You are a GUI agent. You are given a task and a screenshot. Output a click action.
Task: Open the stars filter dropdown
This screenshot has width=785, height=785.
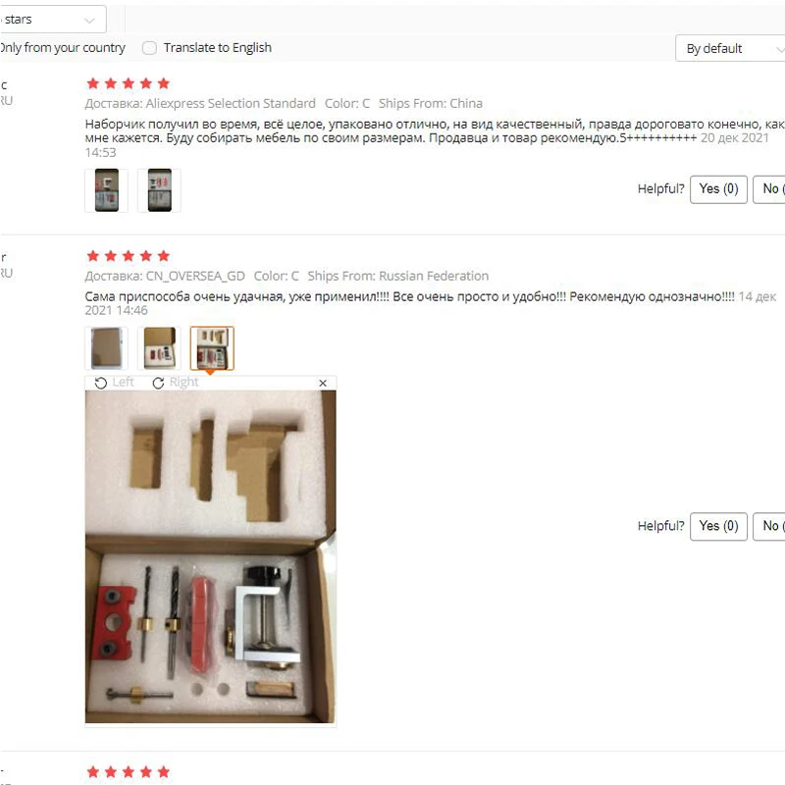point(53,20)
